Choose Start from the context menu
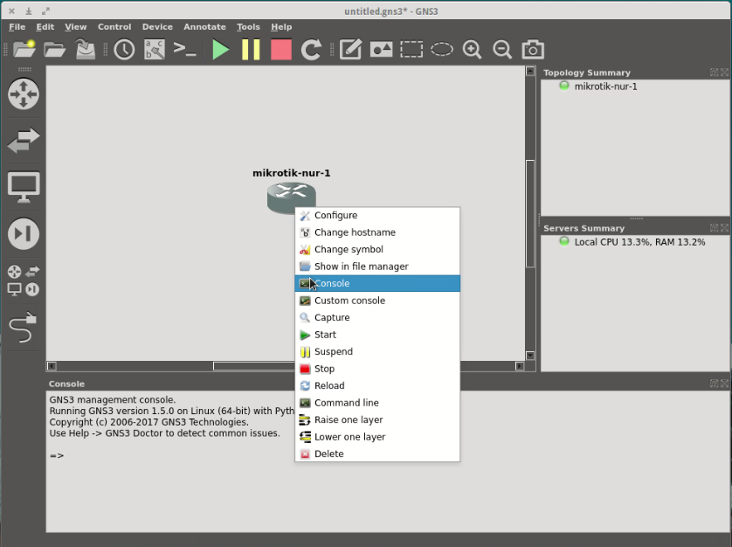The image size is (732, 547). [377, 335]
